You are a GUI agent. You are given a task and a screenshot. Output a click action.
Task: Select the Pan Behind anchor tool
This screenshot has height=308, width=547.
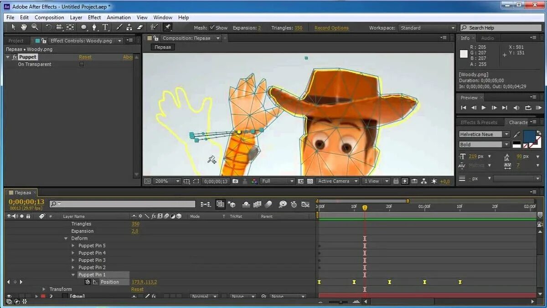coord(70,27)
